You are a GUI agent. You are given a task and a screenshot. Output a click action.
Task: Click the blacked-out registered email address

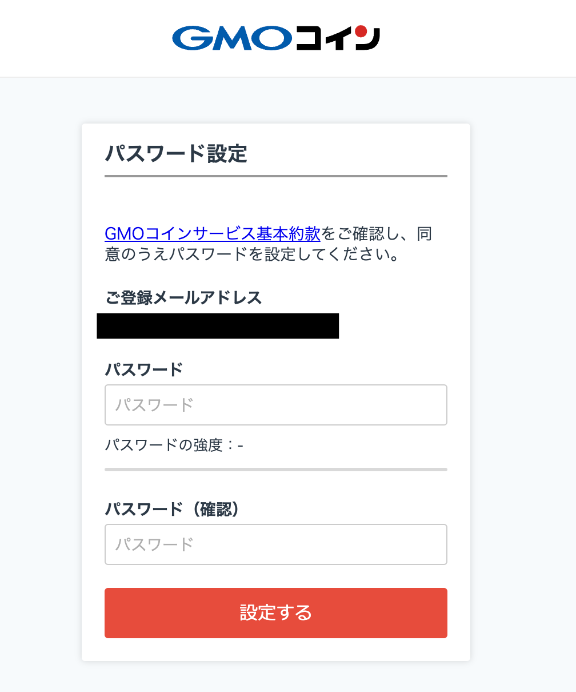tap(218, 326)
